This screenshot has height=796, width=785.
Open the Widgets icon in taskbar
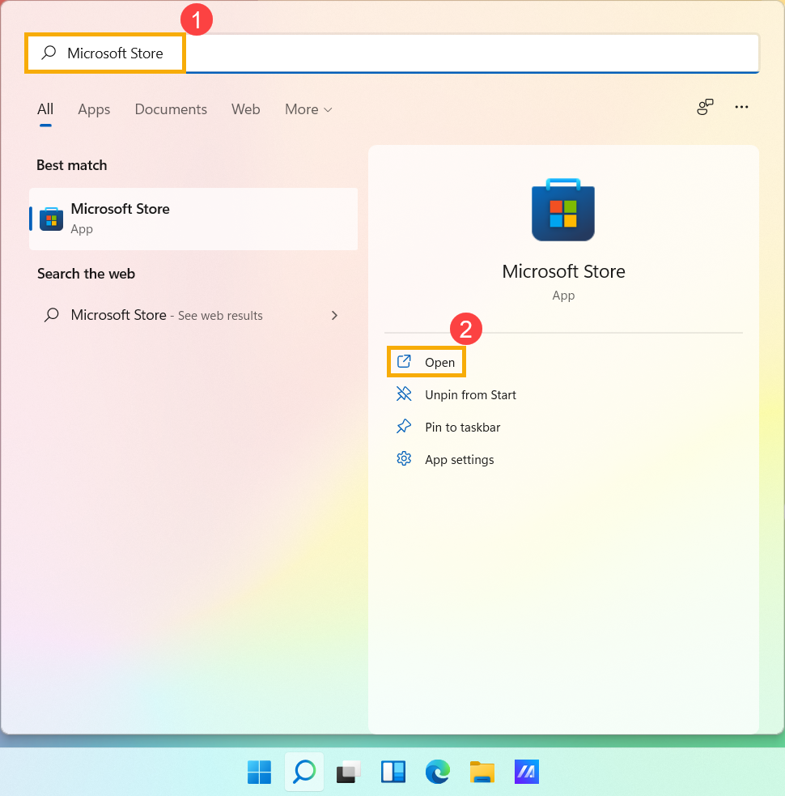pos(393,773)
